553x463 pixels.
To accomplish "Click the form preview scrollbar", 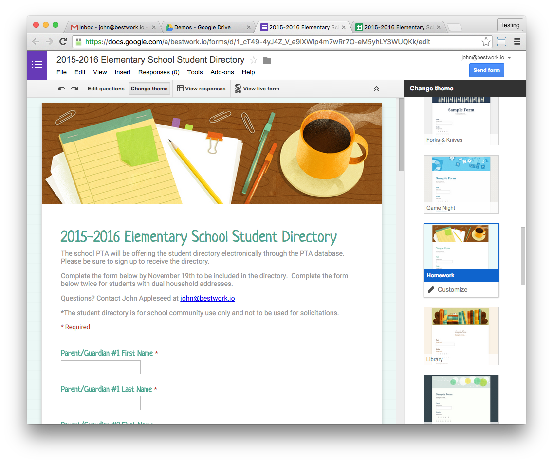I will [x=401, y=135].
